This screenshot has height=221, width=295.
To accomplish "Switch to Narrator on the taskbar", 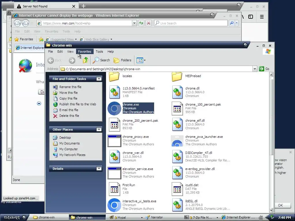I will point(154,217).
